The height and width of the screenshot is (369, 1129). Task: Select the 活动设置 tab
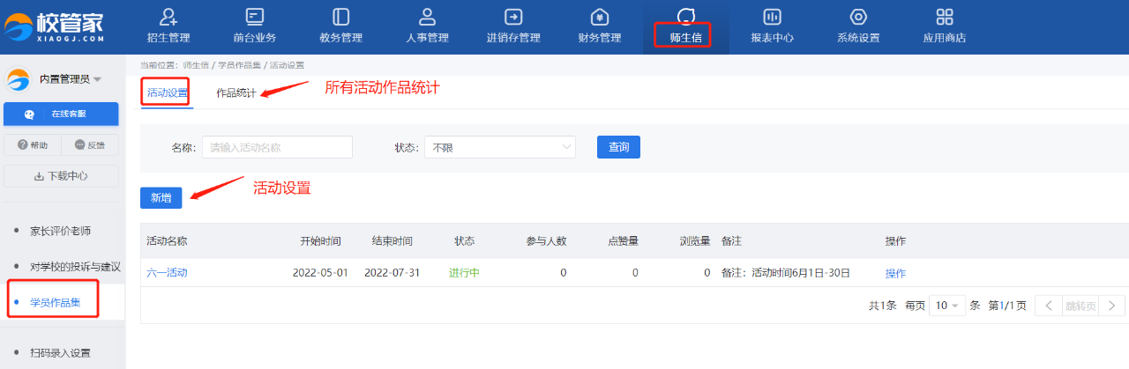(x=167, y=92)
